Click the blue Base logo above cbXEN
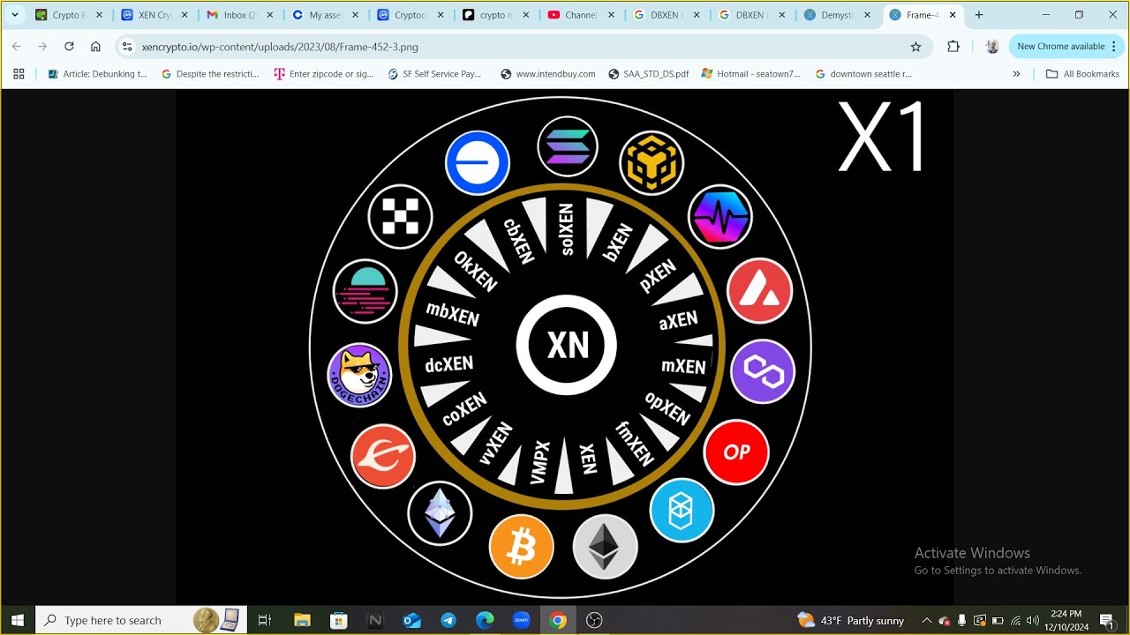 (x=478, y=163)
